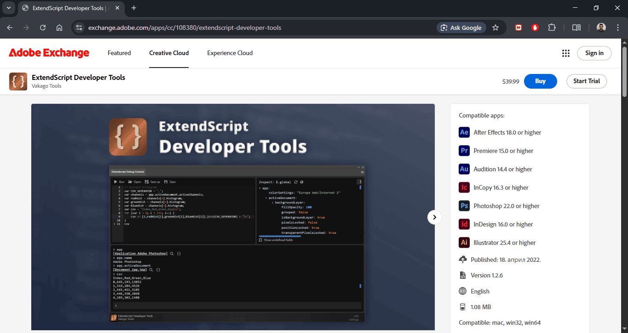Screen dimensions: 628x333
Task: Open the Experience Cloud tab
Action: 230,53
